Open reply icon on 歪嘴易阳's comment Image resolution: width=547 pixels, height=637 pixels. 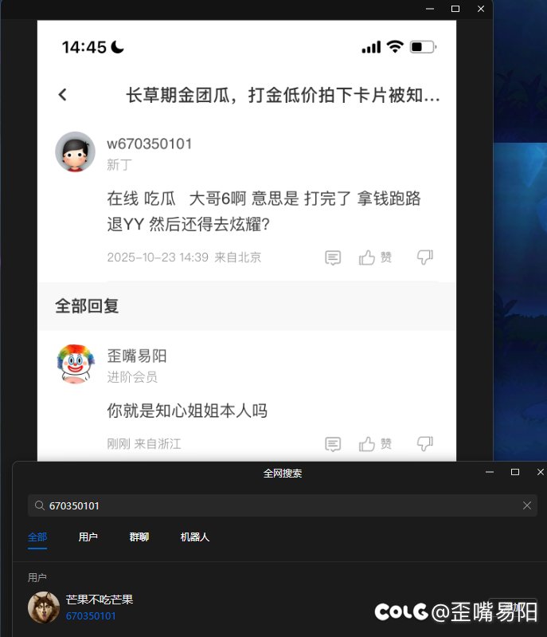(x=333, y=444)
